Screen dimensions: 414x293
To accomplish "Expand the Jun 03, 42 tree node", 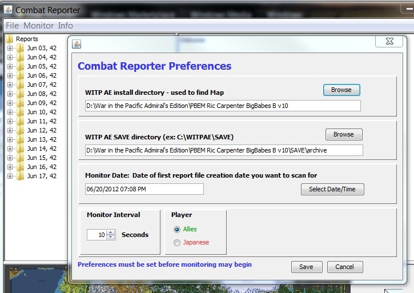I will coord(10,48).
